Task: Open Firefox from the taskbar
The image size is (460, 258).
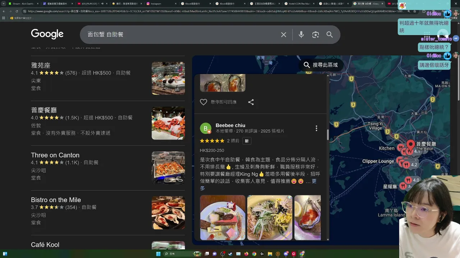Action: tap(246, 254)
